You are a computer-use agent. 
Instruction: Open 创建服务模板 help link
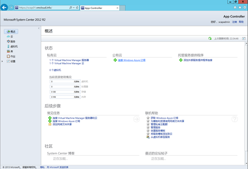[x=158, y=130]
